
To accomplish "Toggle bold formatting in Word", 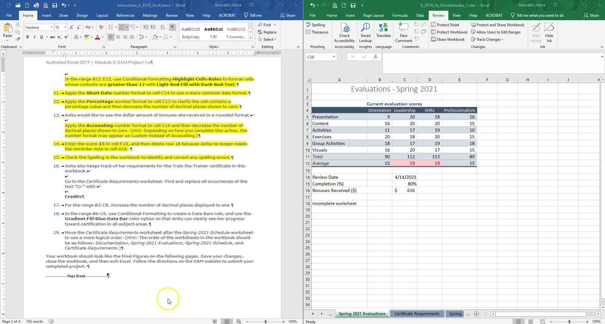I will (x=28, y=37).
